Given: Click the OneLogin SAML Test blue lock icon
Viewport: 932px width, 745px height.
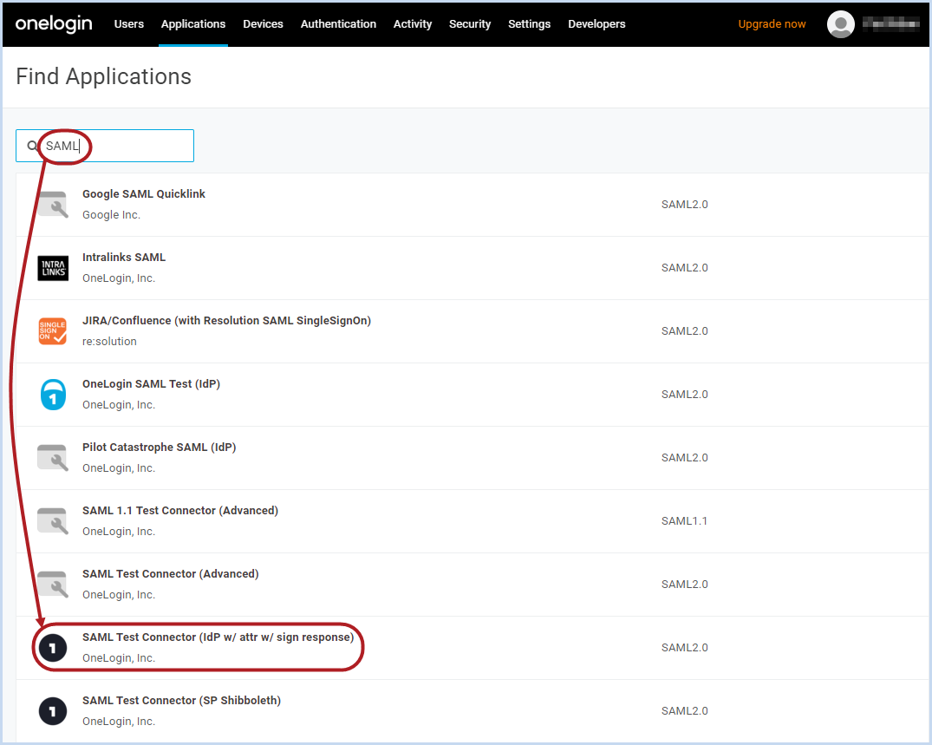Looking at the screenshot, I should point(53,395).
